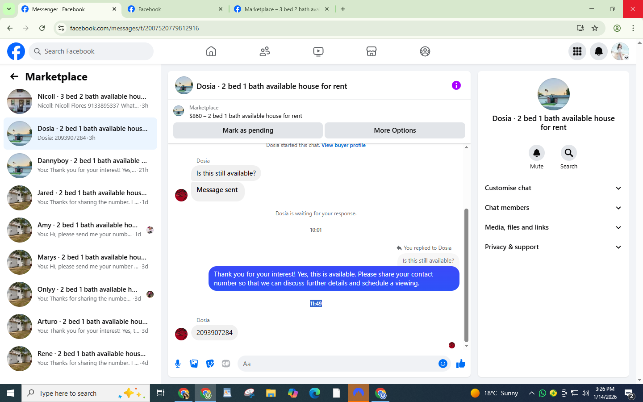Close the Facebook tab
The width and height of the screenshot is (643, 402).
pyautogui.click(x=221, y=9)
